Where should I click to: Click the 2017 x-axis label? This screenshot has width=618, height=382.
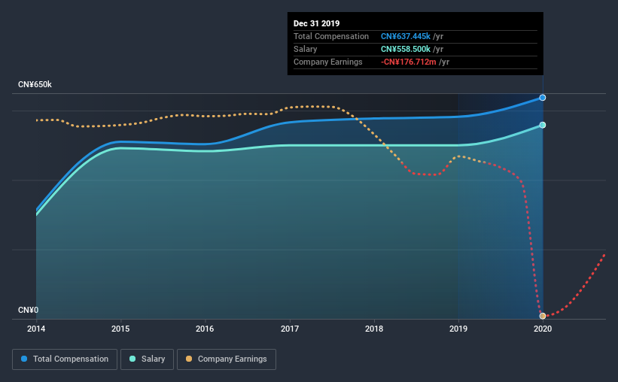(x=290, y=329)
